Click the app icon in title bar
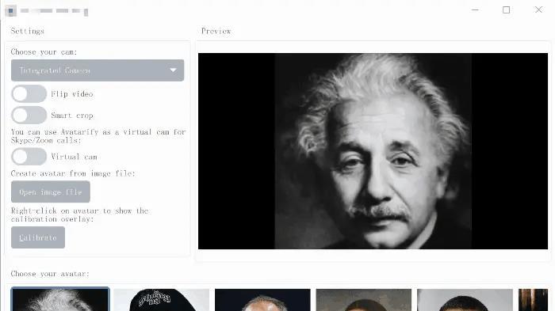The height and width of the screenshot is (311, 555). [10, 10]
